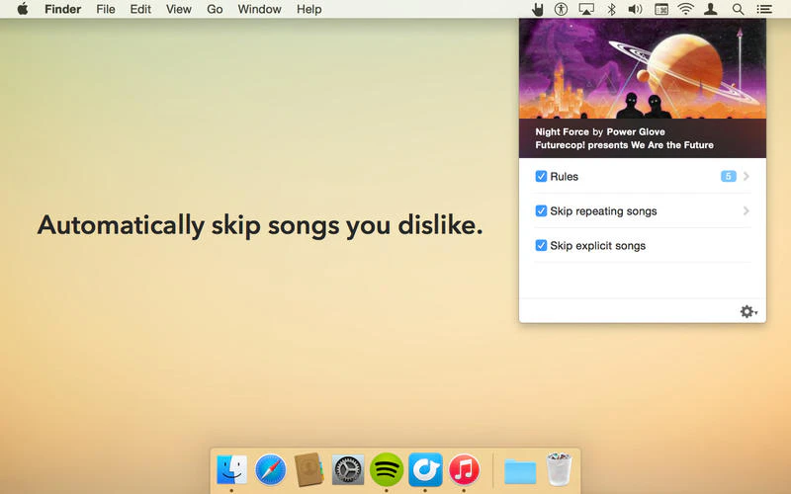Screen dimensions: 791x494
Task: Open the gear settings dropdown
Action: coord(748,311)
